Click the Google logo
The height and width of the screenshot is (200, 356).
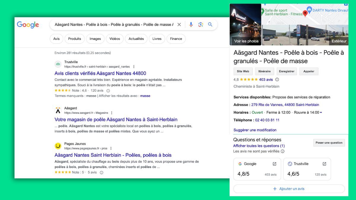pos(28,25)
